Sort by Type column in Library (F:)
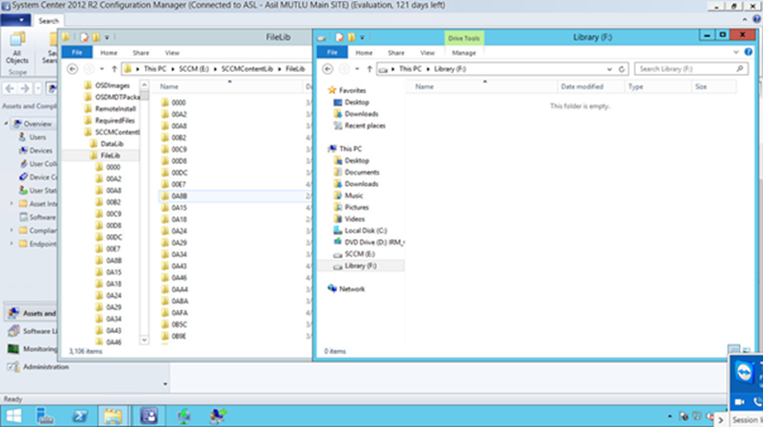This screenshot has width=763, height=427. [657, 86]
